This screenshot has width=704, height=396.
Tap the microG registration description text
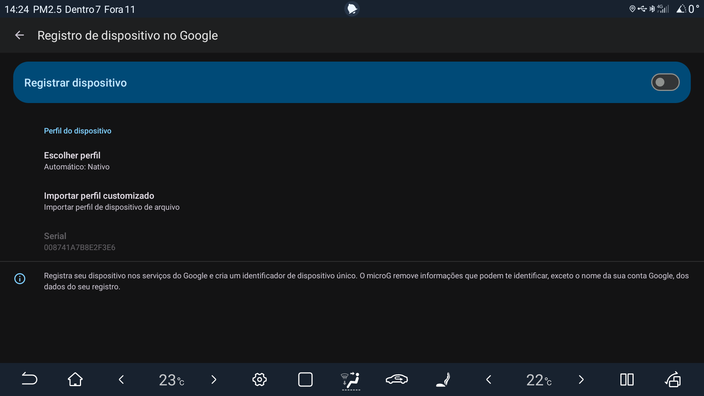pos(366,281)
